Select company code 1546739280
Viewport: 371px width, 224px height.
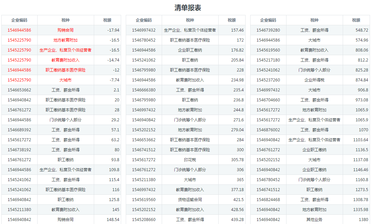click(268, 30)
